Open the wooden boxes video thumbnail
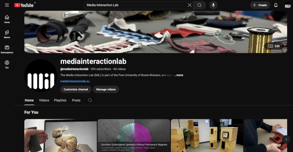 tap(207, 136)
